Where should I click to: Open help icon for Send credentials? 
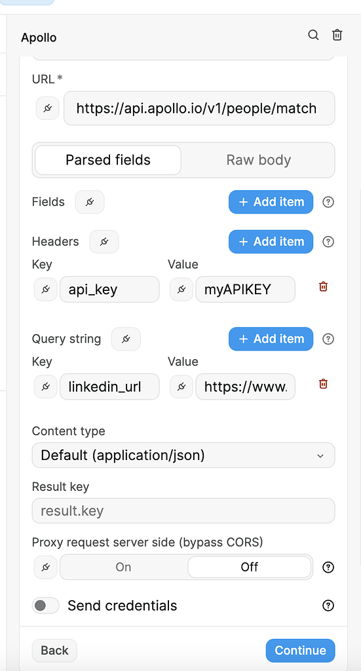(x=328, y=605)
